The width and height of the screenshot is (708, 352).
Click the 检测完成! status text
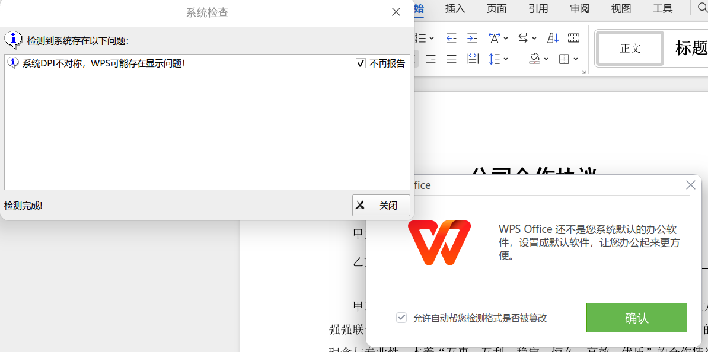tap(24, 206)
